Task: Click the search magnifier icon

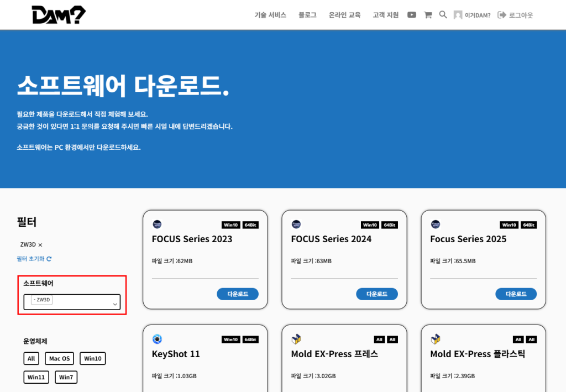Action: tap(443, 15)
